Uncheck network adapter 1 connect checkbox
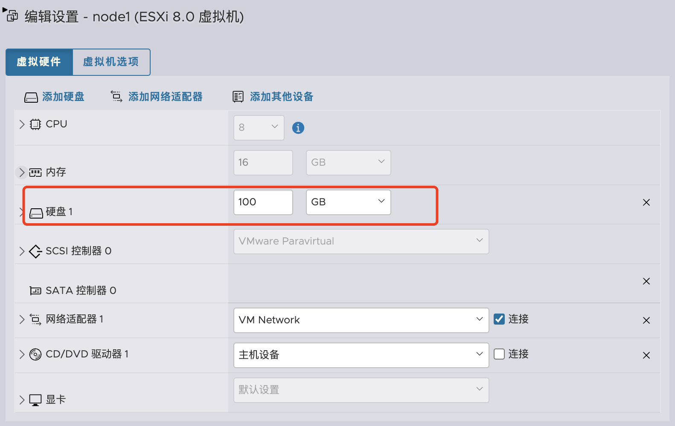 tap(499, 319)
